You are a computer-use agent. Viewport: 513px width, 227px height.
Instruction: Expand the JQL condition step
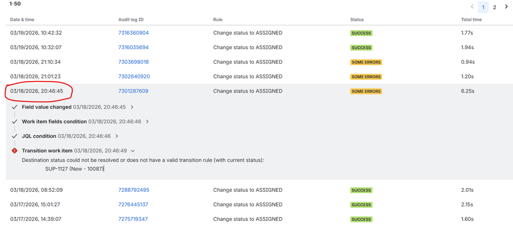117,136
